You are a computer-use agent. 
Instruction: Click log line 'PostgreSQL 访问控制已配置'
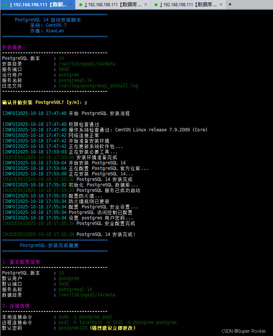pyautogui.click(x=67, y=212)
